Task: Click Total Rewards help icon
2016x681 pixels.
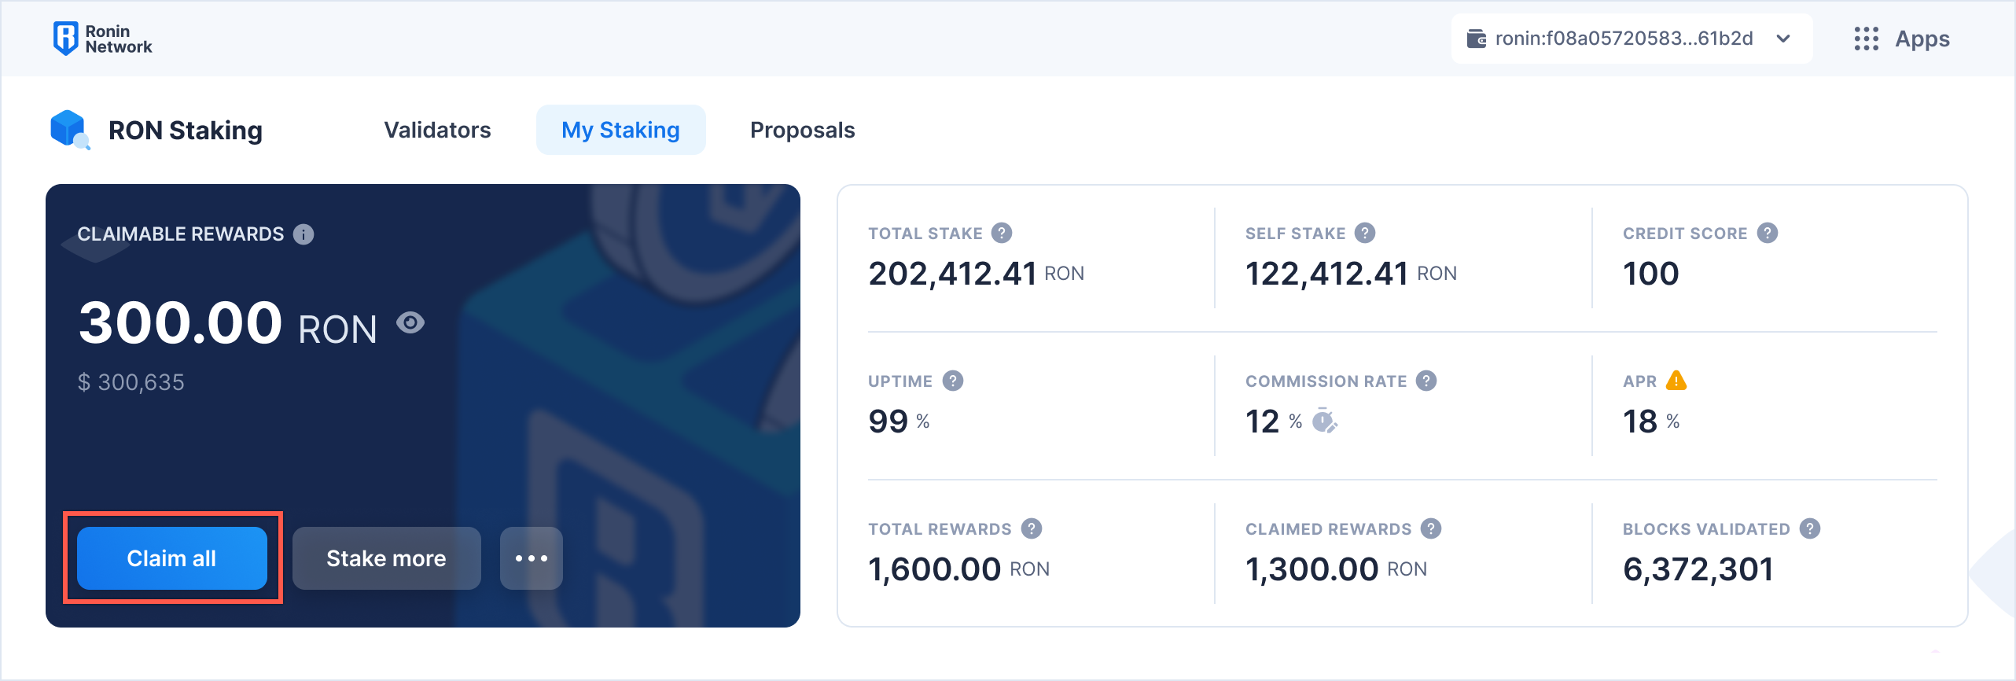Action: (x=1032, y=528)
